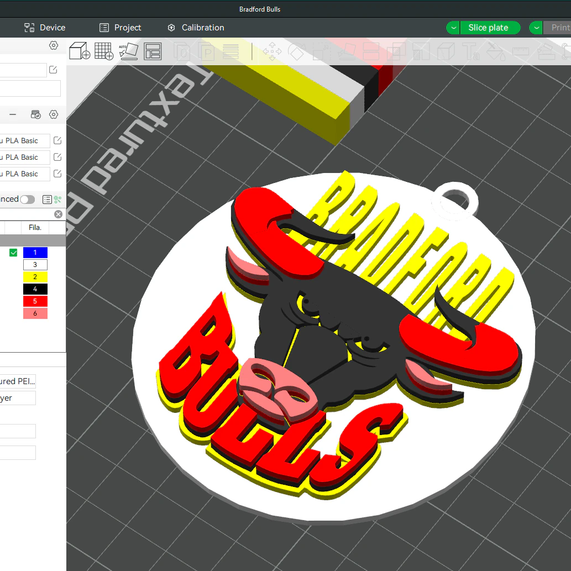Select yellow filament swatch 2
The width and height of the screenshot is (571, 571).
35,277
